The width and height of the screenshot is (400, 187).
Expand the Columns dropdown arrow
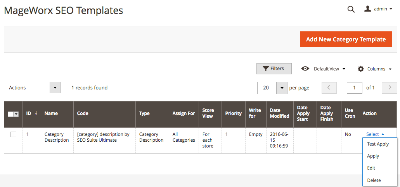[390, 69]
